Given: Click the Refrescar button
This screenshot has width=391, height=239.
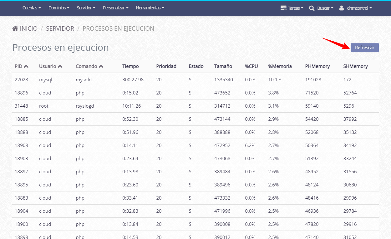Looking at the screenshot, I should 364,48.
